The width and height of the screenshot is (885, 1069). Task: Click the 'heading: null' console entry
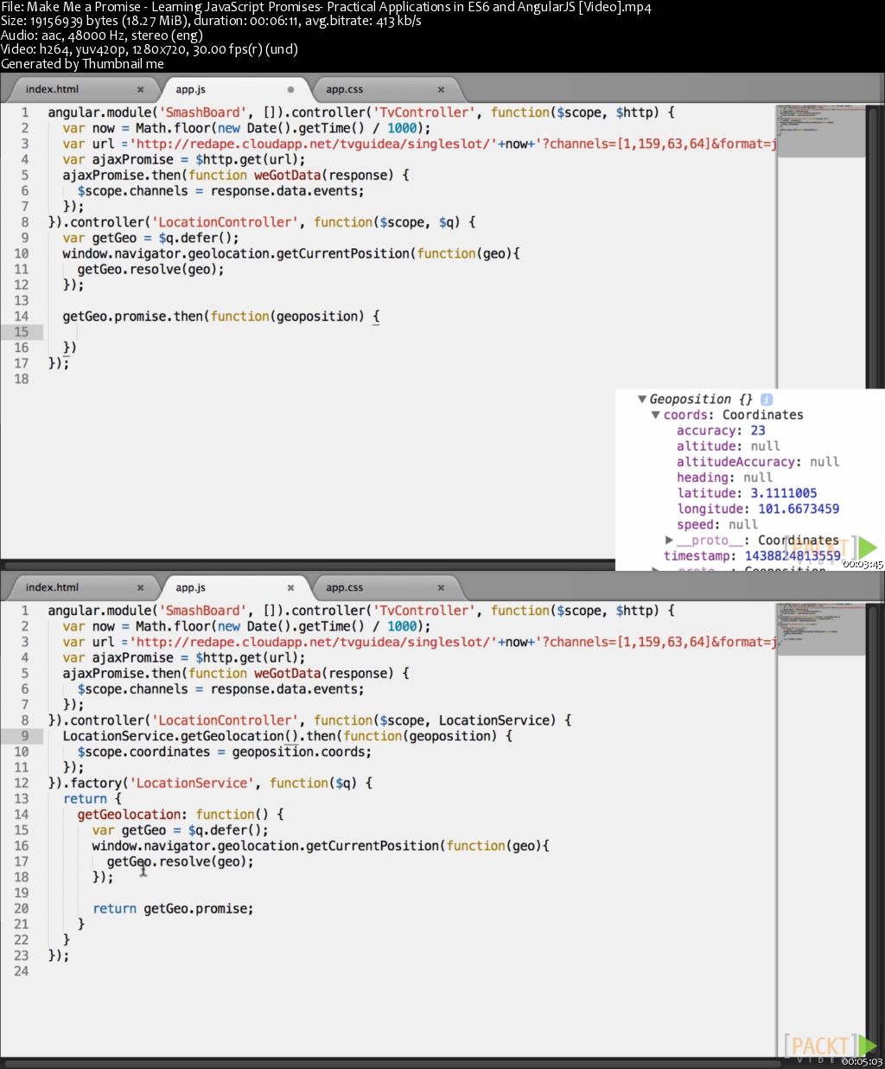click(724, 477)
